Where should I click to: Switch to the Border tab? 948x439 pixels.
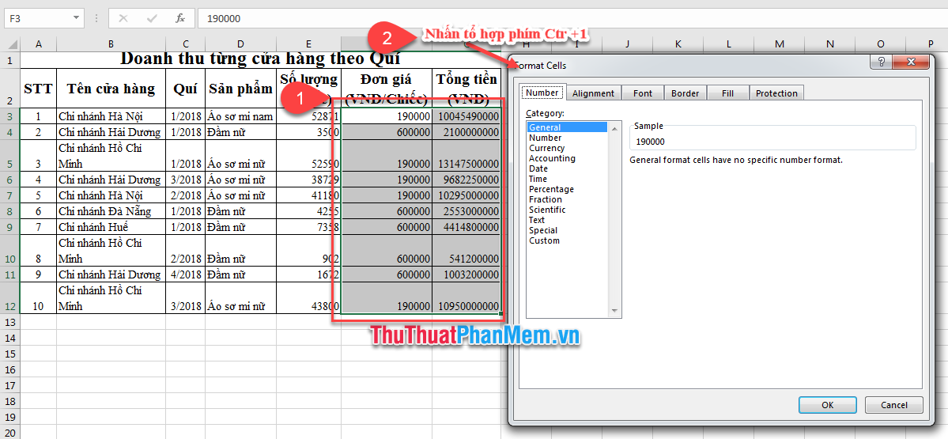point(685,93)
